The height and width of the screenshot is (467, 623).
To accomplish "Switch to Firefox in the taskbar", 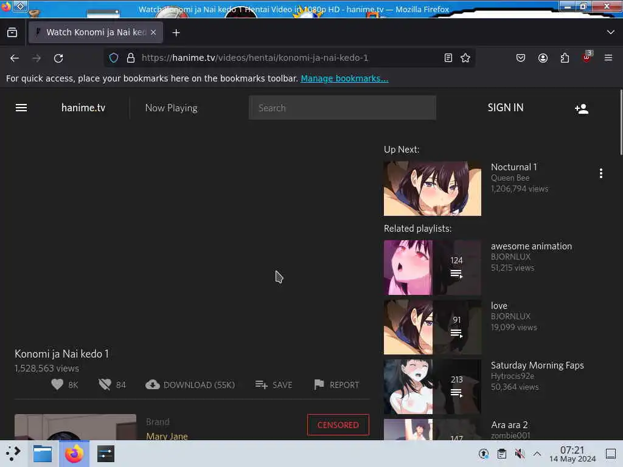I will [74, 454].
